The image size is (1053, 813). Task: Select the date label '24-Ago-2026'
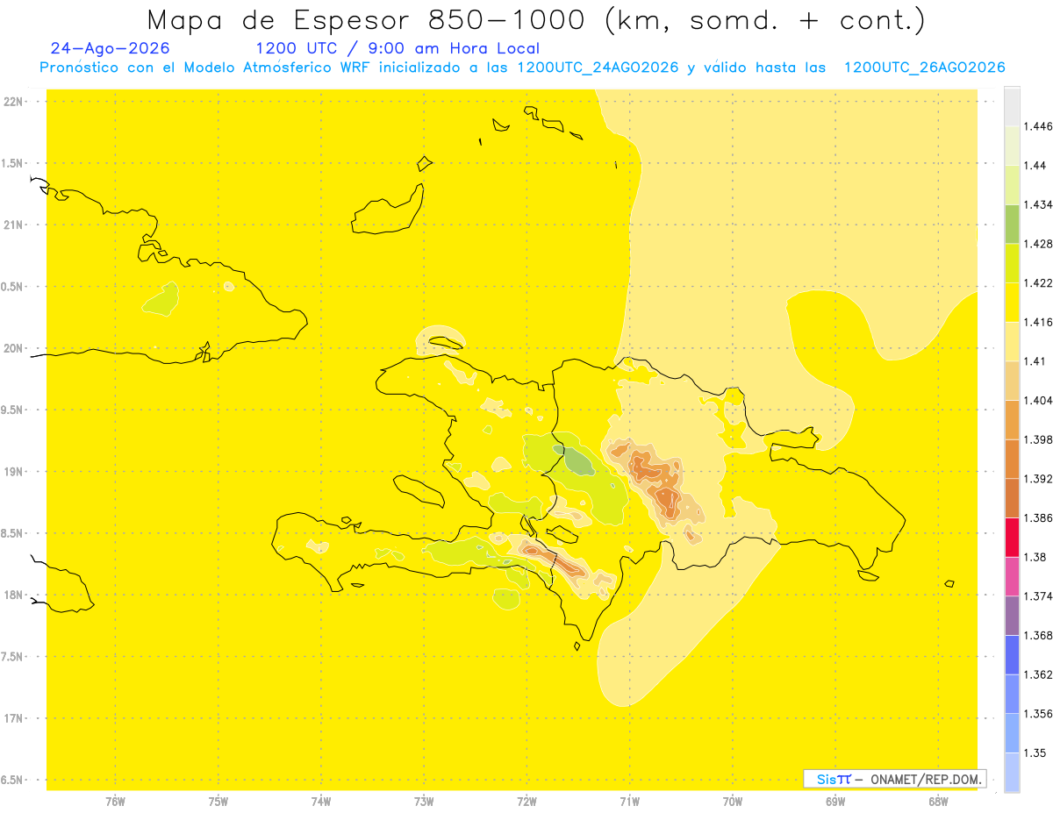[110, 48]
